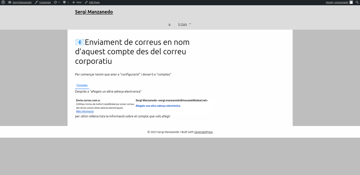This screenshot has height=175, width=360.
Task: Open the New content menu
Action: click(x=79, y=2)
